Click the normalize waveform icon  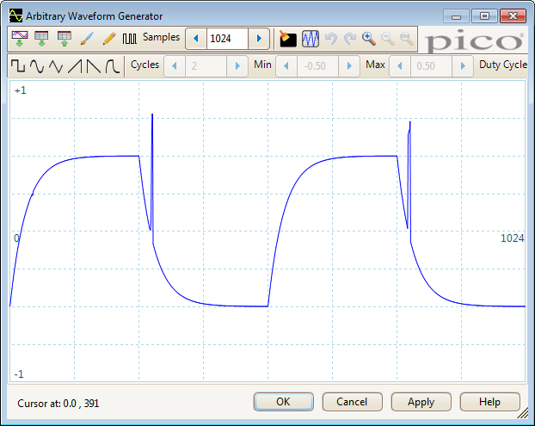click(x=311, y=39)
